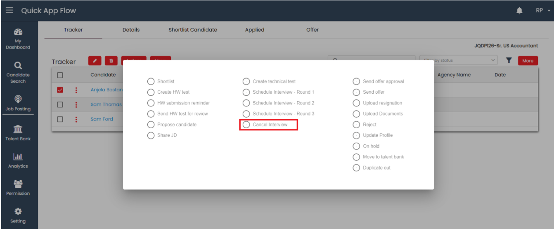The height and width of the screenshot is (229, 554).
Task: Click the notification bell icon
Action: point(519,11)
